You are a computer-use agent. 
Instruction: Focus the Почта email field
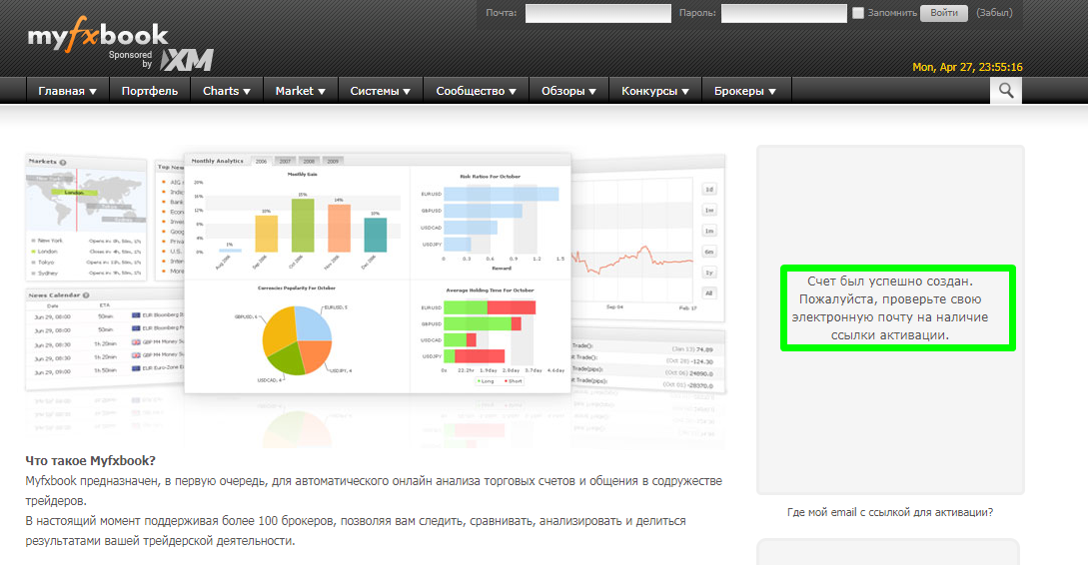598,13
